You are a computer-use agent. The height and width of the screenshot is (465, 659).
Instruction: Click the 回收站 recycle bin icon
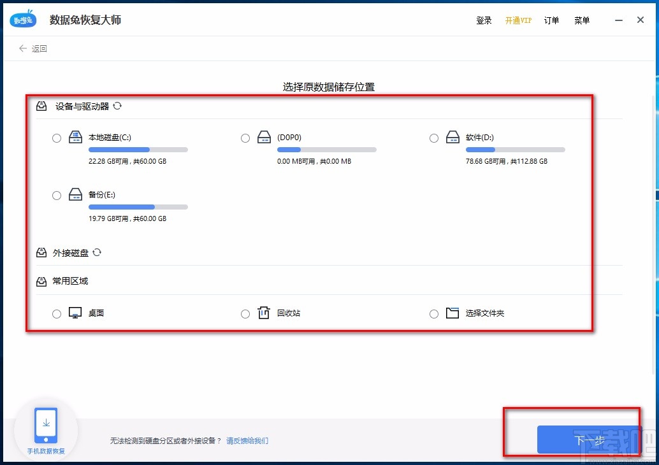[x=263, y=313]
